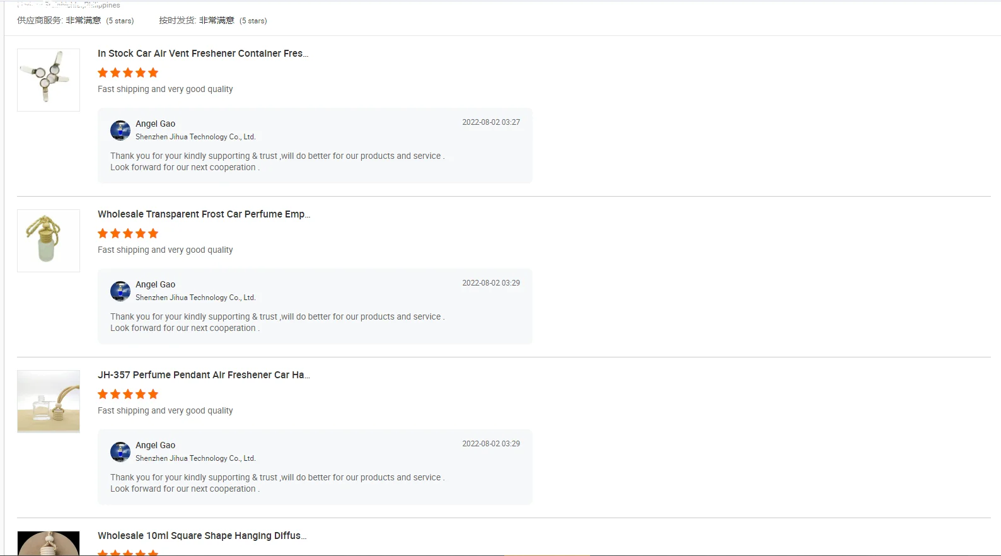The height and width of the screenshot is (556, 1001).
Task: Click Shenzhen Jihua Technology in third reply
Action: click(195, 458)
